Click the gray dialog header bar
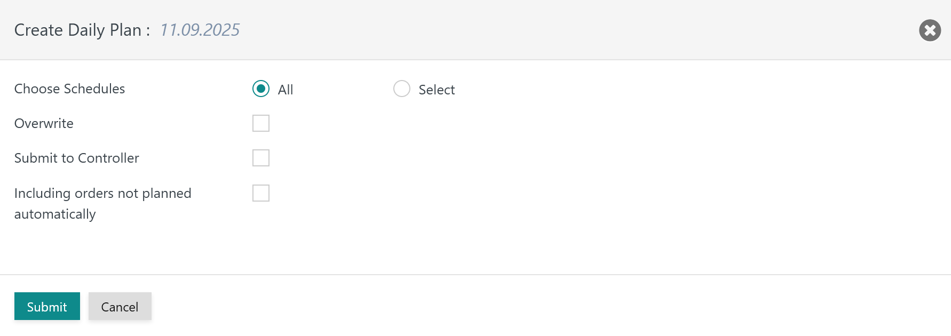 tap(534, 30)
